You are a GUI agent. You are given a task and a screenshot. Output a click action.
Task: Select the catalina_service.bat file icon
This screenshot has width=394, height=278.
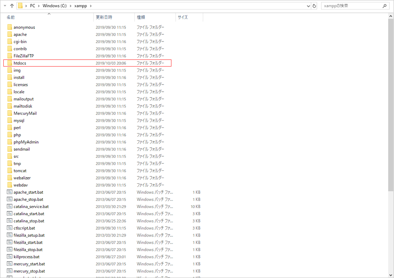click(x=10, y=206)
